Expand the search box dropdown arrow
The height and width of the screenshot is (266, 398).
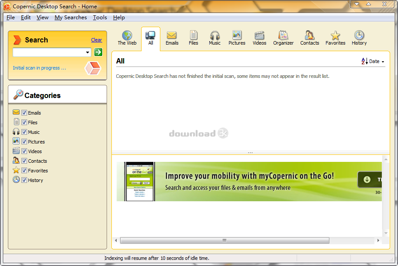pyautogui.click(x=88, y=52)
